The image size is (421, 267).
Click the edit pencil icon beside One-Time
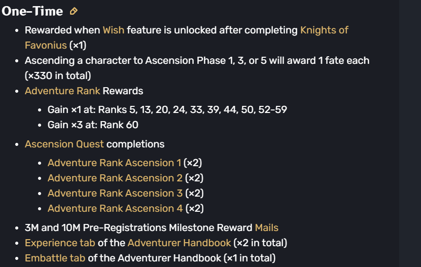[x=74, y=11]
